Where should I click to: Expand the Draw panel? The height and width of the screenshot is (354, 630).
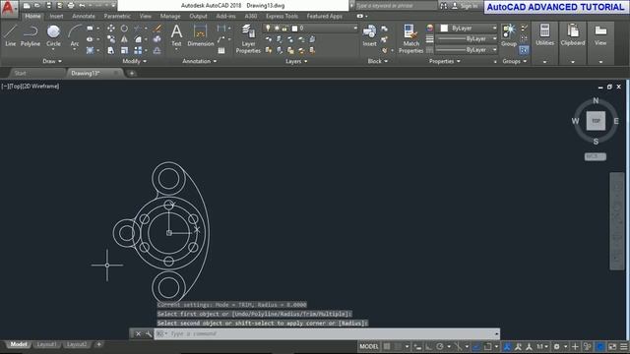point(52,61)
